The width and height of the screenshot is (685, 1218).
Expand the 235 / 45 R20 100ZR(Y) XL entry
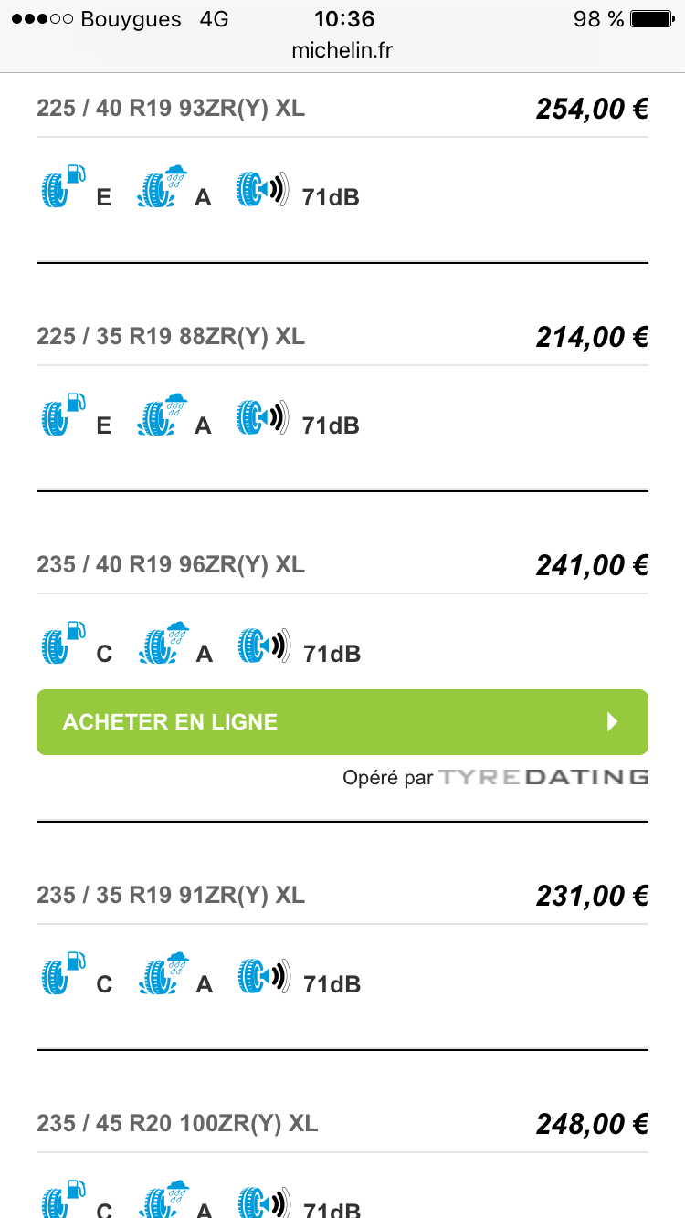pyautogui.click(x=177, y=1124)
